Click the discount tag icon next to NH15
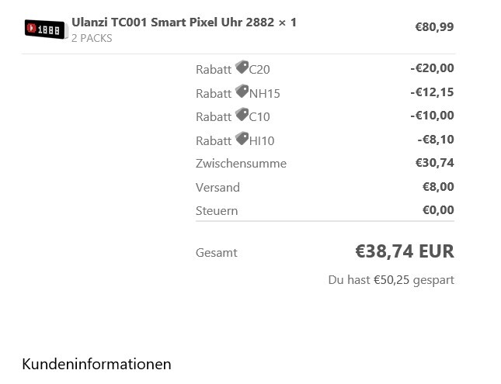This screenshot has height=384, width=501. tap(242, 92)
